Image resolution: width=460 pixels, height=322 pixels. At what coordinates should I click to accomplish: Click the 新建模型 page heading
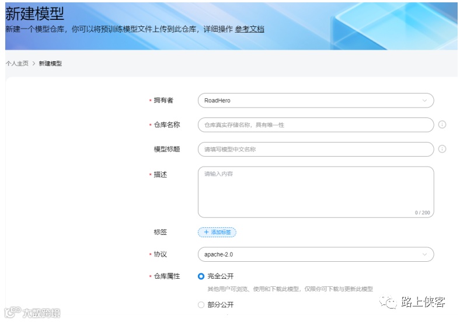34,13
